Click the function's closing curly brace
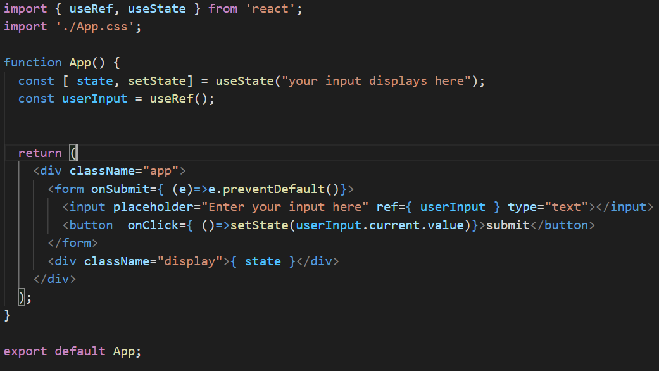659x371 pixels. (x=7, y=315)
